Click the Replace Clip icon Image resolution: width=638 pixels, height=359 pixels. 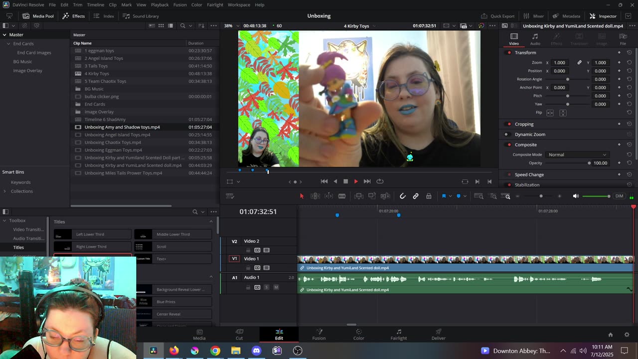pyautogui.click(x=385, y=196)
